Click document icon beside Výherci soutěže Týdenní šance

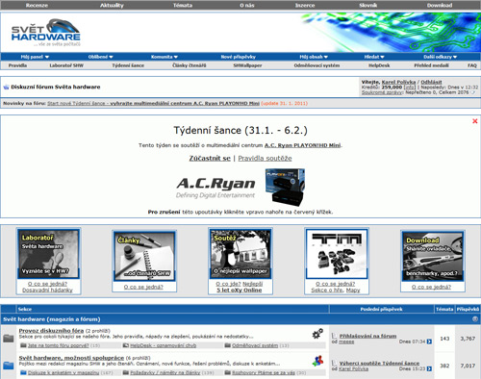[x=335, y=363]
